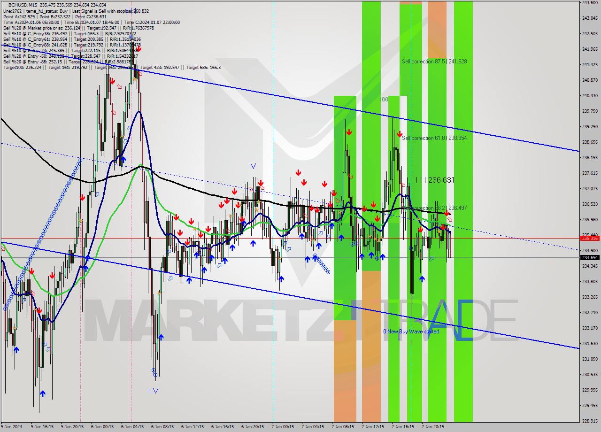Click the red 235.316 price tag
601x432 pixels.
pos(590,239)
